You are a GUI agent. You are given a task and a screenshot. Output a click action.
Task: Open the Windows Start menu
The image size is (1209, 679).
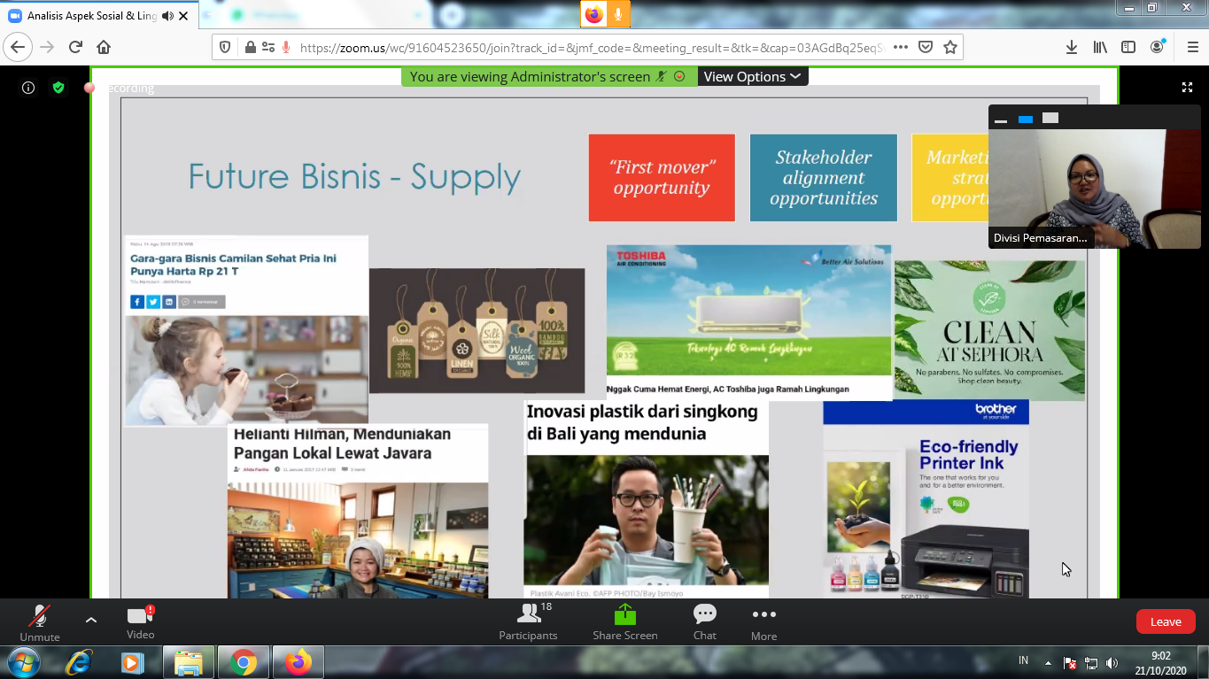[x=23, y=662]
